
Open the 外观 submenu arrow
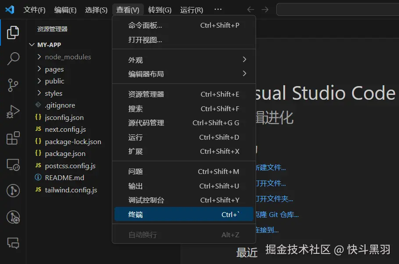pos(244,59)
